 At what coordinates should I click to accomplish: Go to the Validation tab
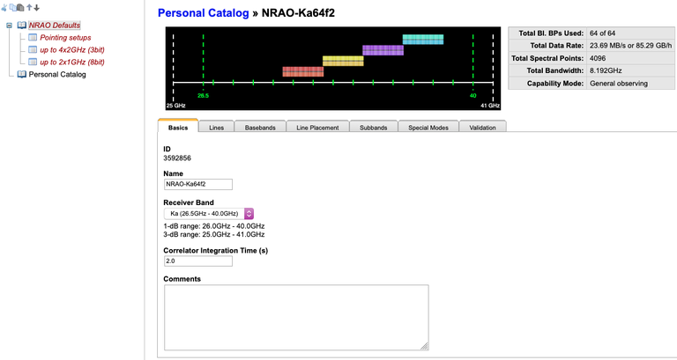click(x=481, y=128)
